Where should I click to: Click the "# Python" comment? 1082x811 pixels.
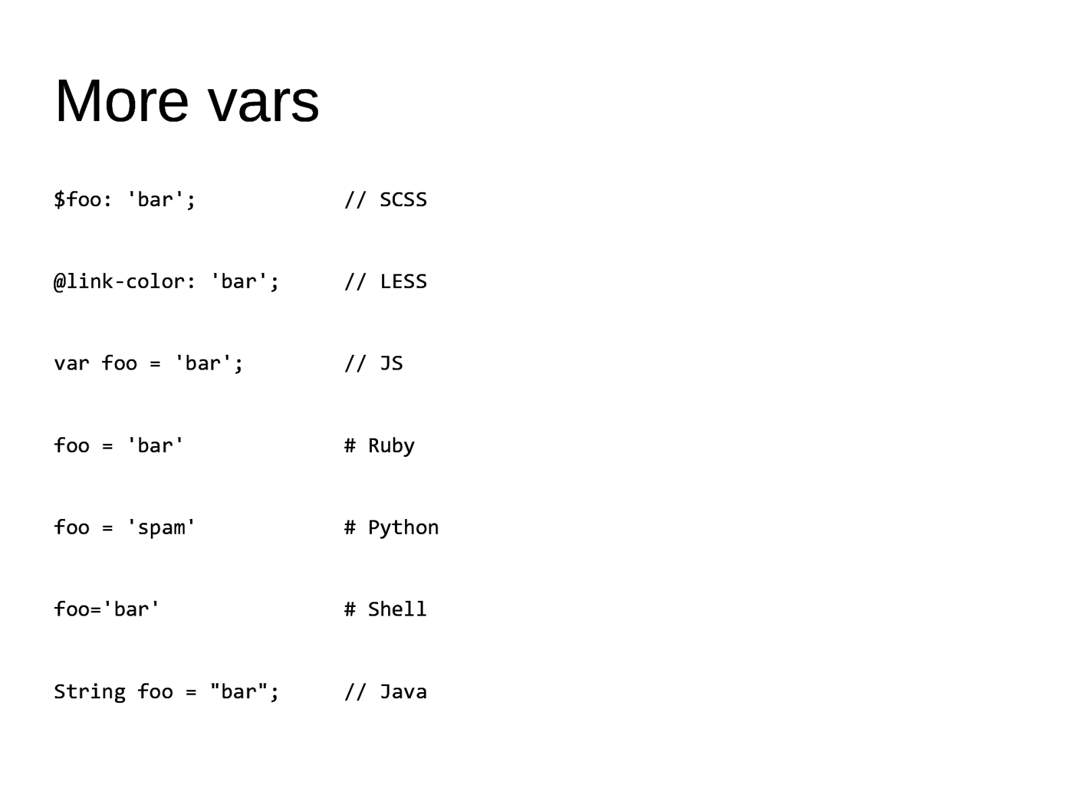(391, 528)
